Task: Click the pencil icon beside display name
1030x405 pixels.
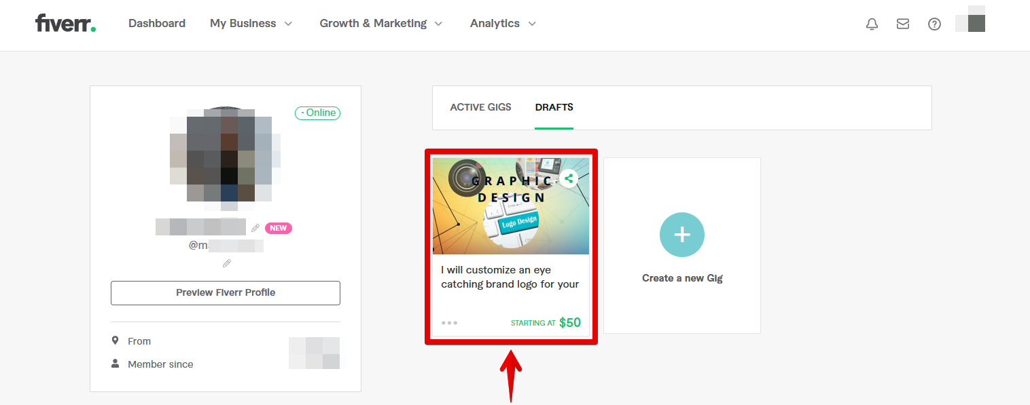Action: click(255, 228)
